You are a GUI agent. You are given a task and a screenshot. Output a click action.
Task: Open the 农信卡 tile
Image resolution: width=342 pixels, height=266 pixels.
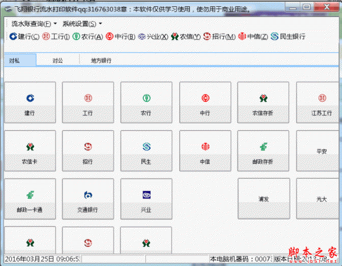tap(30, 151)
